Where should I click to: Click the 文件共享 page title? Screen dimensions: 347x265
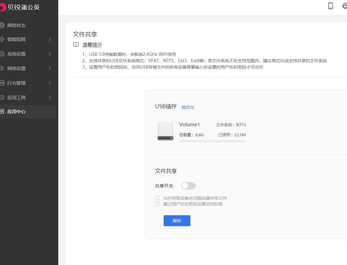(85, 34)
